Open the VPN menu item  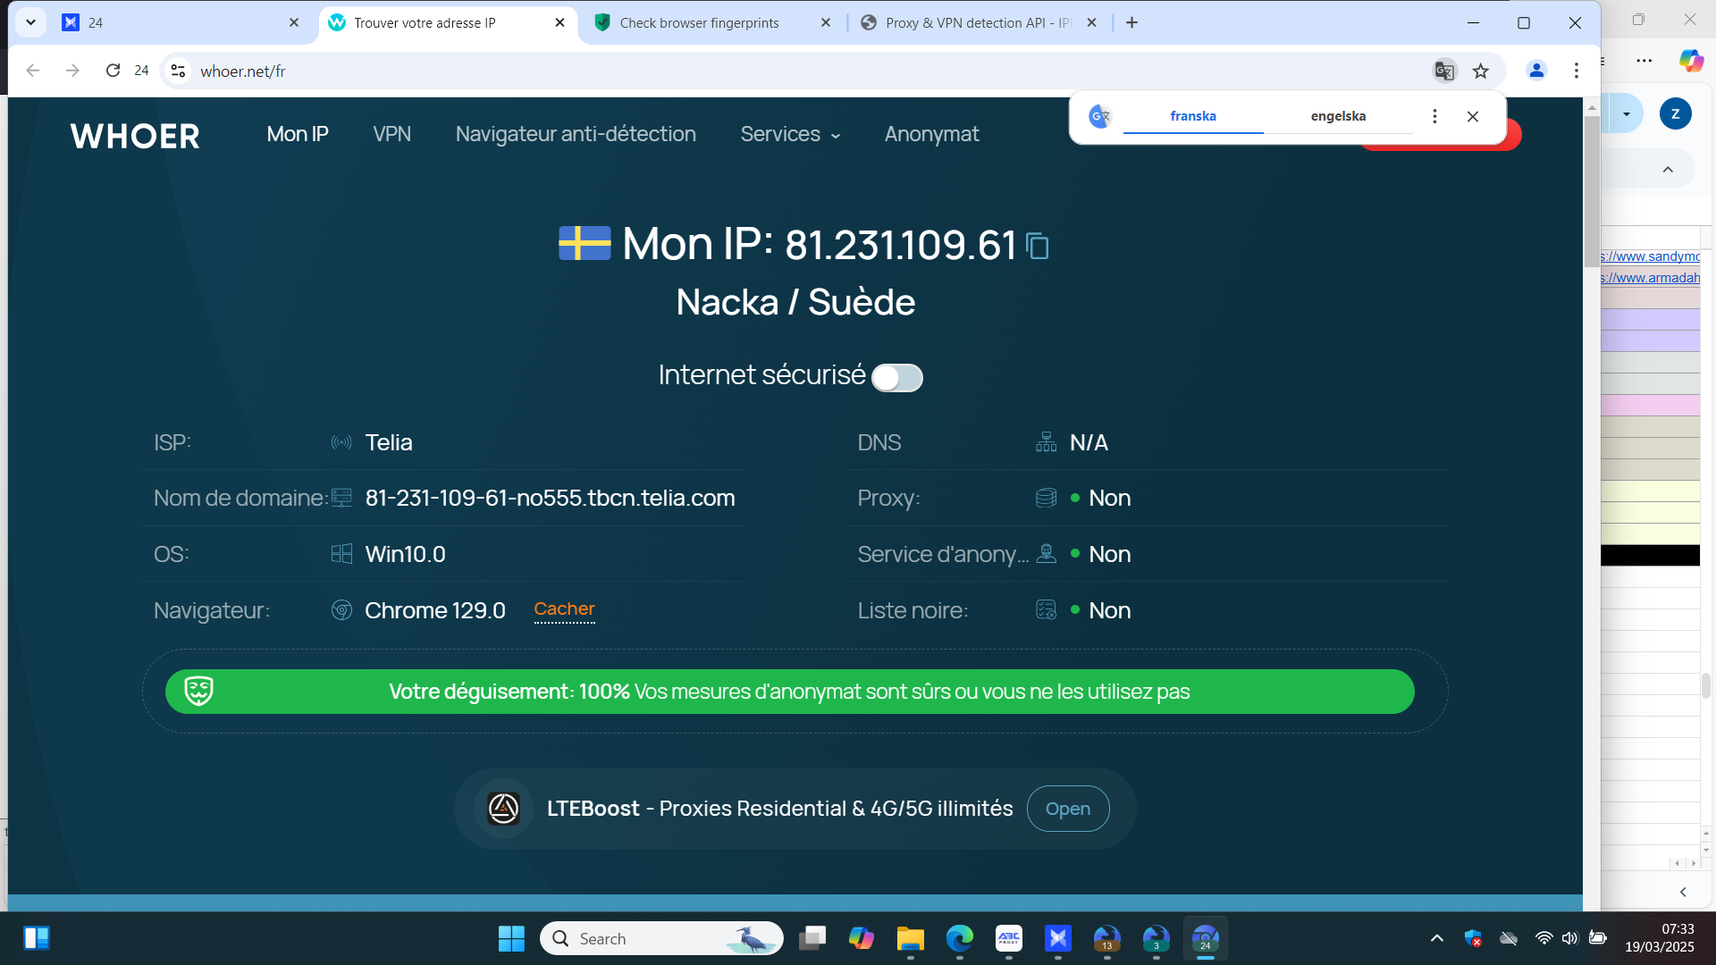pos(391,134)
